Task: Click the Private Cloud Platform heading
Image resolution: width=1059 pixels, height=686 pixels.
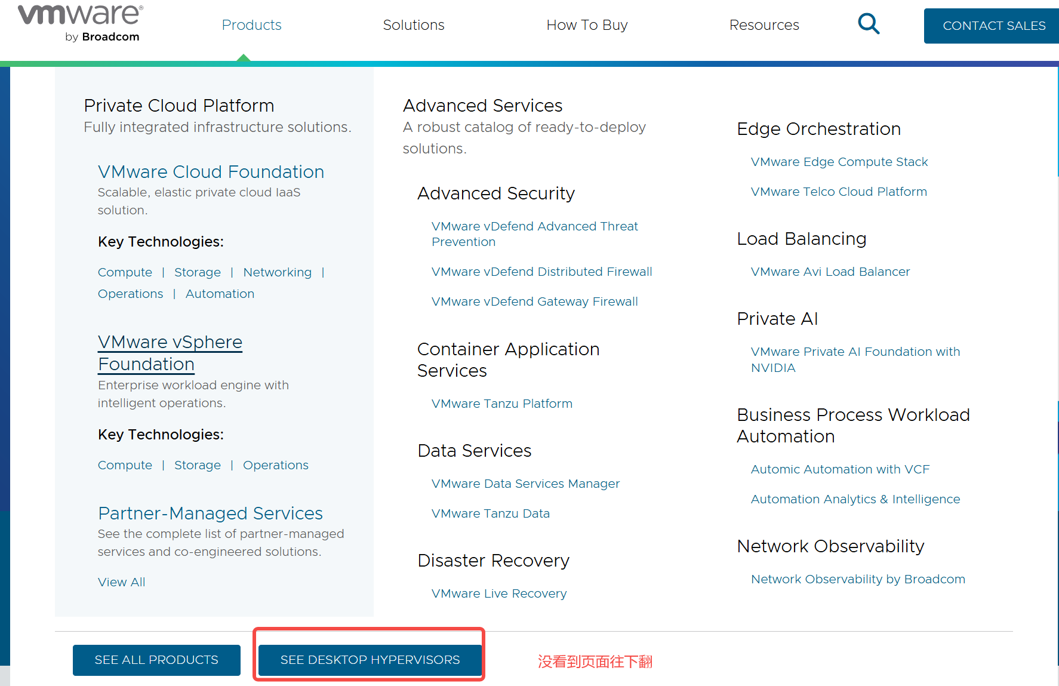Action: (x=179, y=106)
